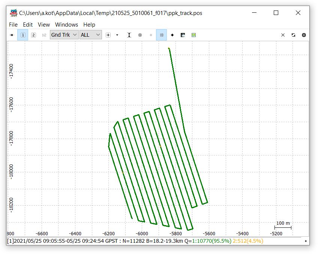
Task: Expand the small arrow beside the origin icon
Action: [x=117, y=35]
